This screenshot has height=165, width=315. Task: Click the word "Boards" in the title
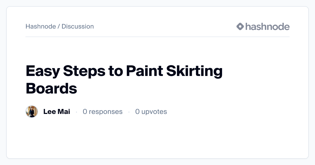(51, 89)
